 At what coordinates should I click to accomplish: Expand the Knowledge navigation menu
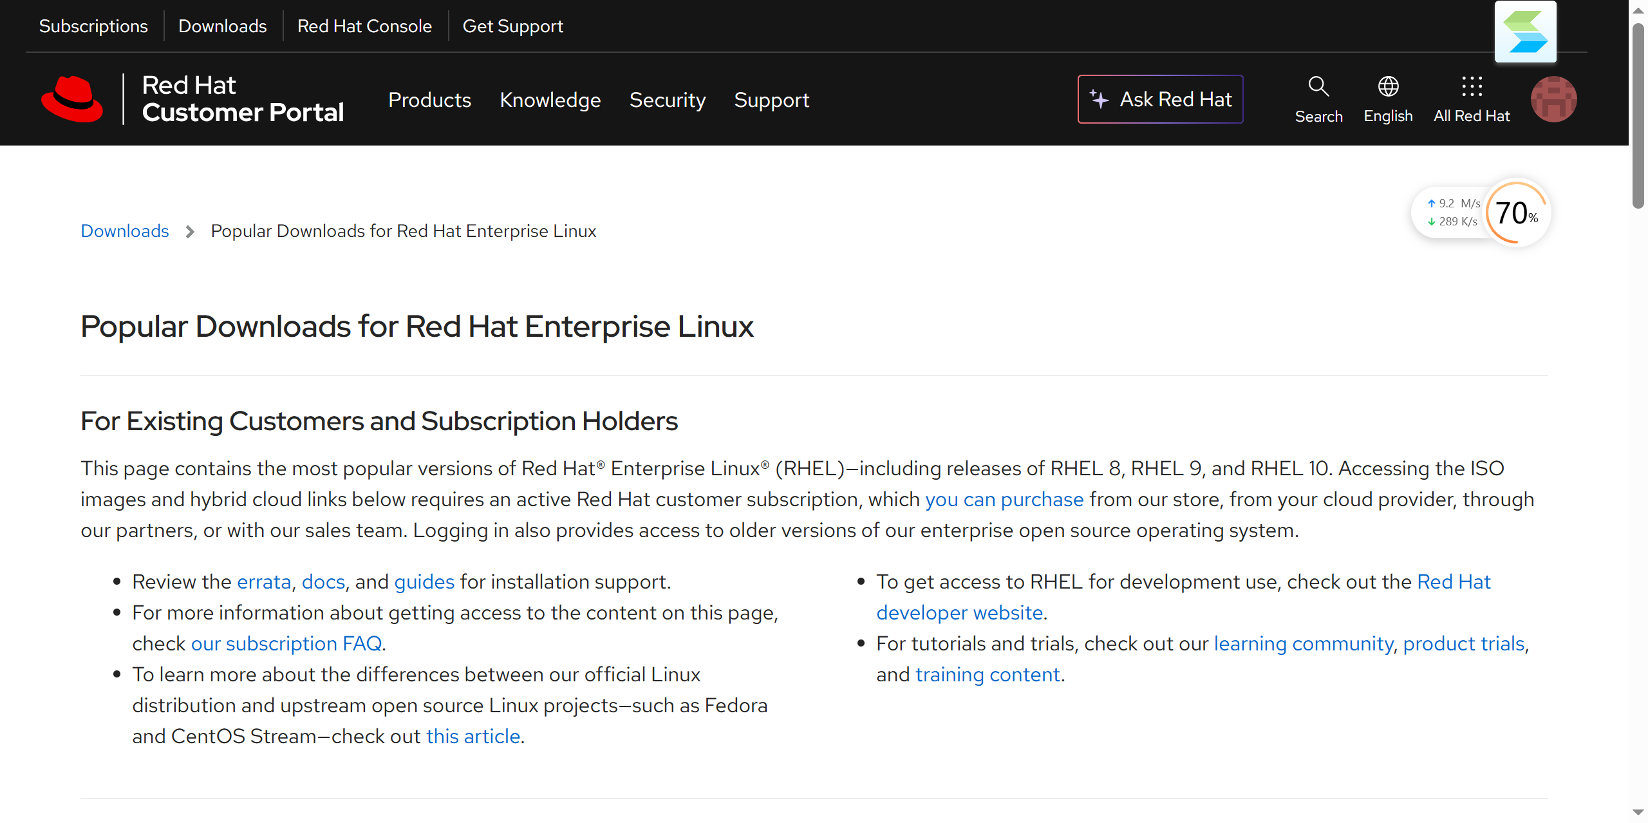click(550, 100)
